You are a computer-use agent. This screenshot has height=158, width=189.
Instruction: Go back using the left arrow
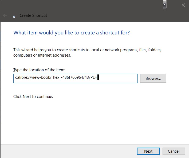pos(5,15)
